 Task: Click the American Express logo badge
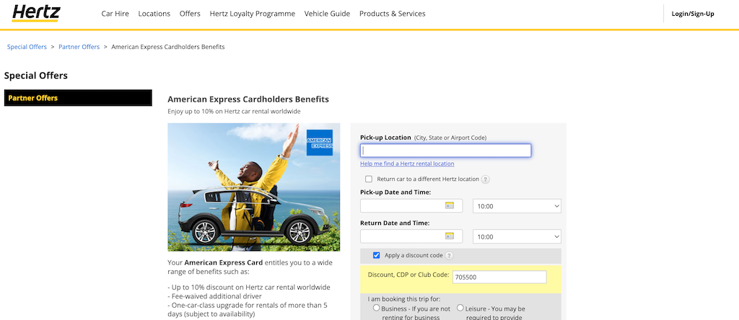(x=319, y=143)
